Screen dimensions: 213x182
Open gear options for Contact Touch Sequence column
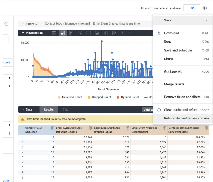pyautogui.click(x=52, y=128)
